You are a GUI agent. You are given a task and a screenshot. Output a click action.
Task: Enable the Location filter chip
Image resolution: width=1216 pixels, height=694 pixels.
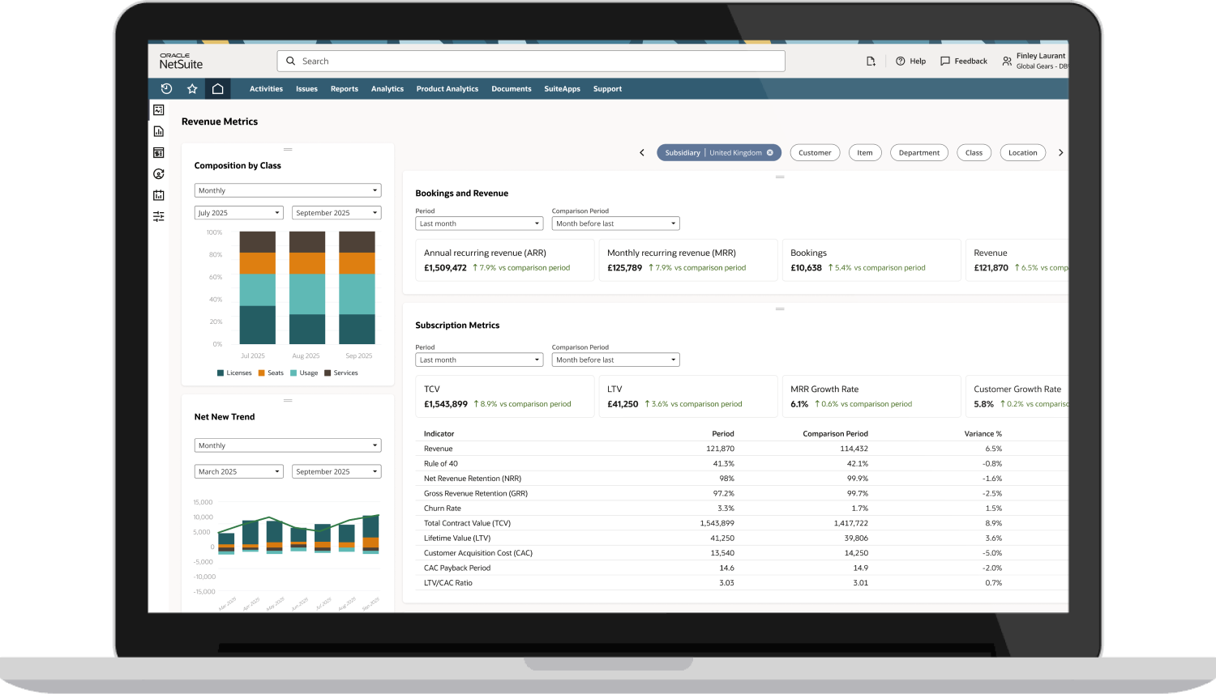pyautogui.click(x=1022, y=153)
